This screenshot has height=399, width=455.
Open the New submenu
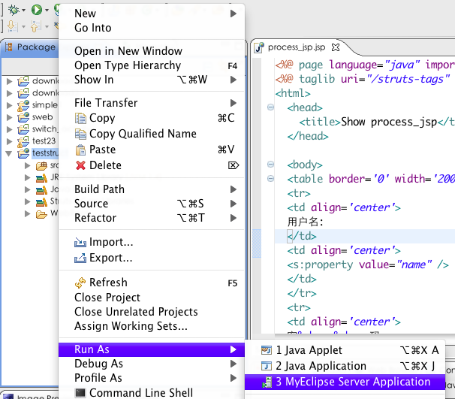pyautogui.click(x=85, y=14)
